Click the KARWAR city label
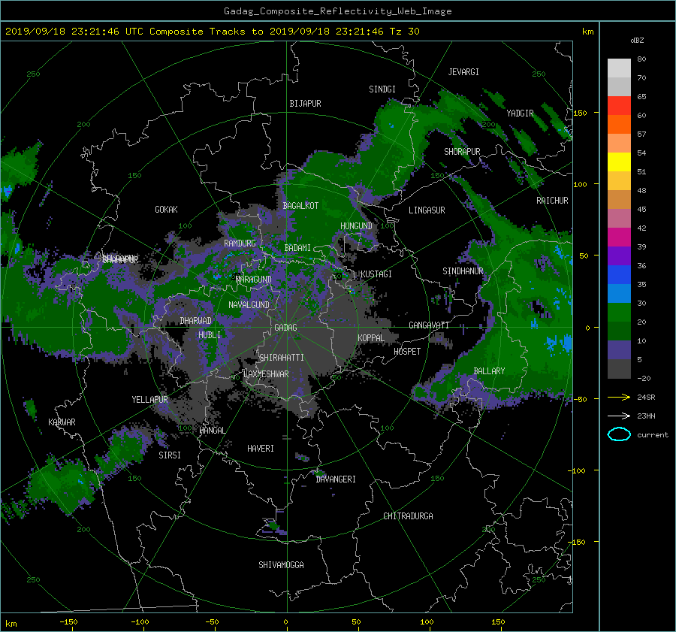The height and width of the screenshot is (632, 676). click(x=62, y=422)
